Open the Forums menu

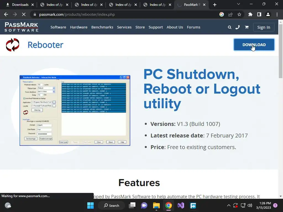pos(193,27)
